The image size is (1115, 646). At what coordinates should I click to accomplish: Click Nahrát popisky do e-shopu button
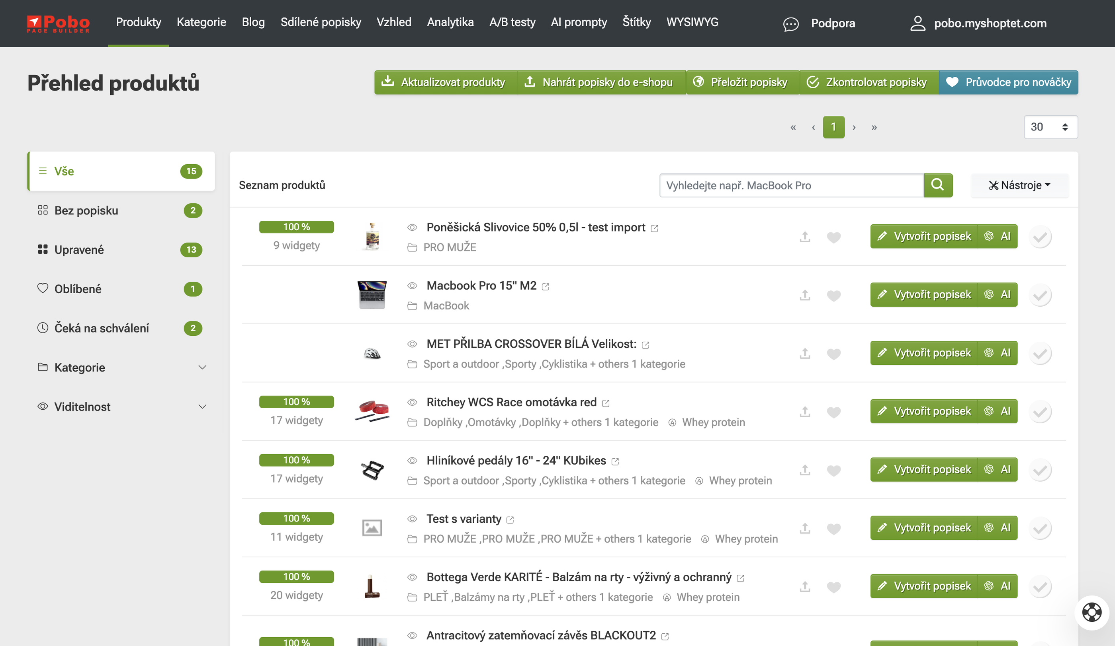click(x=601, y=82)
